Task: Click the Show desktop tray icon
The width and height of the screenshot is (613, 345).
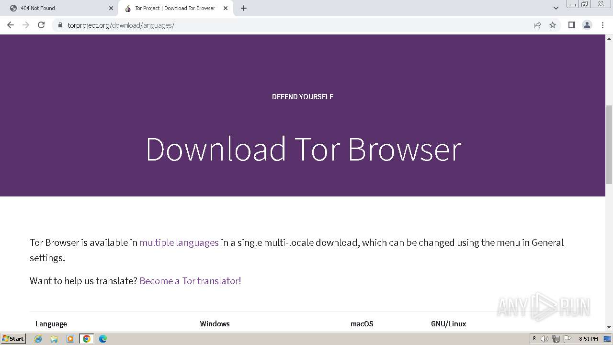Action: tap(607, 339)
